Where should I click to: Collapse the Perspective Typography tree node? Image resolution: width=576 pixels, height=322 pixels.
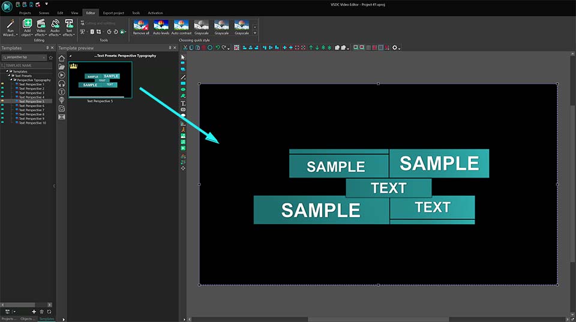click(11, 80)
